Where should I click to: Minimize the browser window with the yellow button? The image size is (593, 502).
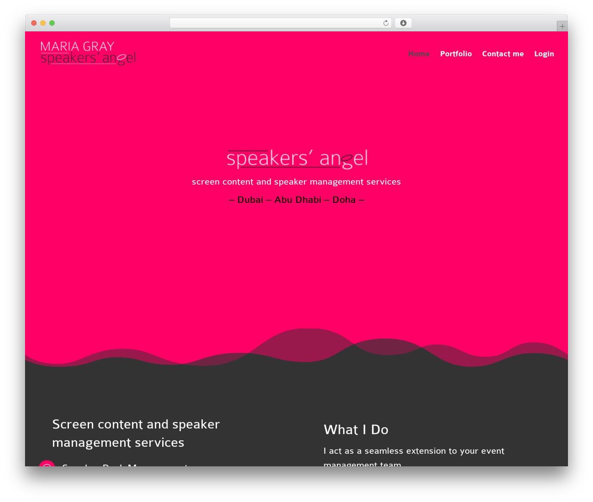[43, 23]
